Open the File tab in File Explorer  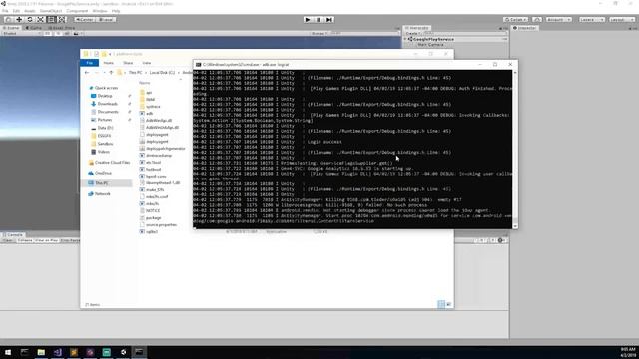pos(90,63)
